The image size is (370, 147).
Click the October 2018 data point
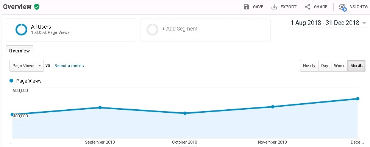click(x=185, y=113)
